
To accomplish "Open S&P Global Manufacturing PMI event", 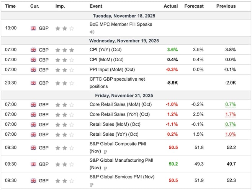I will point(121,160).
